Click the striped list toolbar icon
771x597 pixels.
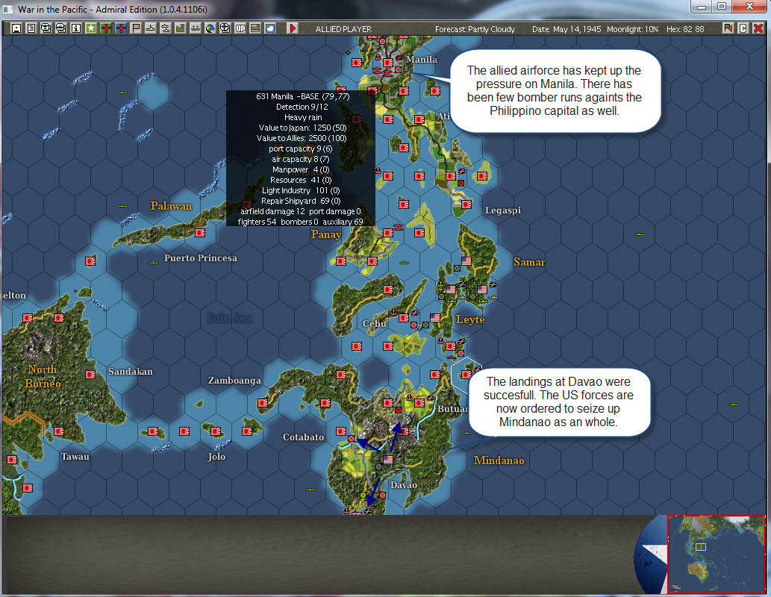coord(255,28)
